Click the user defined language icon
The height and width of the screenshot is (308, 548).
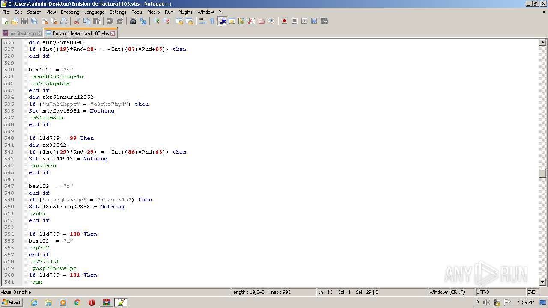coord(232,21)
